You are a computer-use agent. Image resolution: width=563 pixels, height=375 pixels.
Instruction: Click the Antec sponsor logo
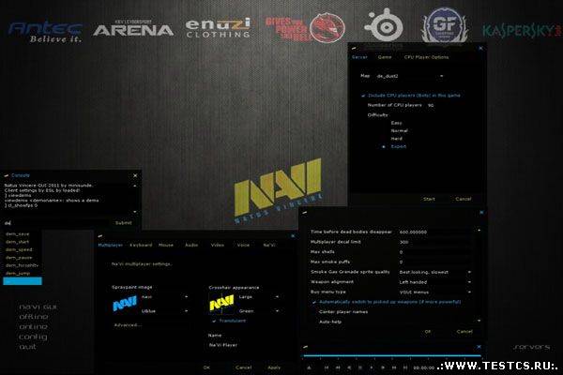[x=46, y=32]
